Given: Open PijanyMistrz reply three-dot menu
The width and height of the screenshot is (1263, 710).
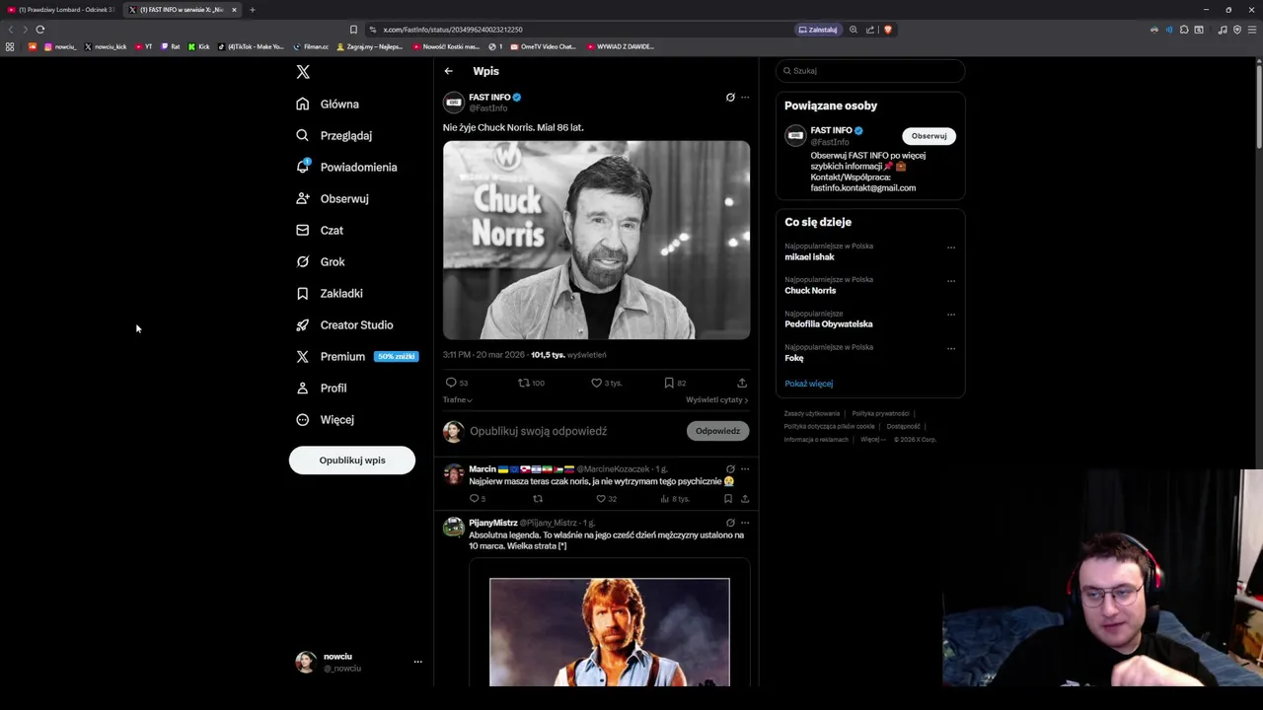Looking at the screenshot, I should click(x=745, y=523).
